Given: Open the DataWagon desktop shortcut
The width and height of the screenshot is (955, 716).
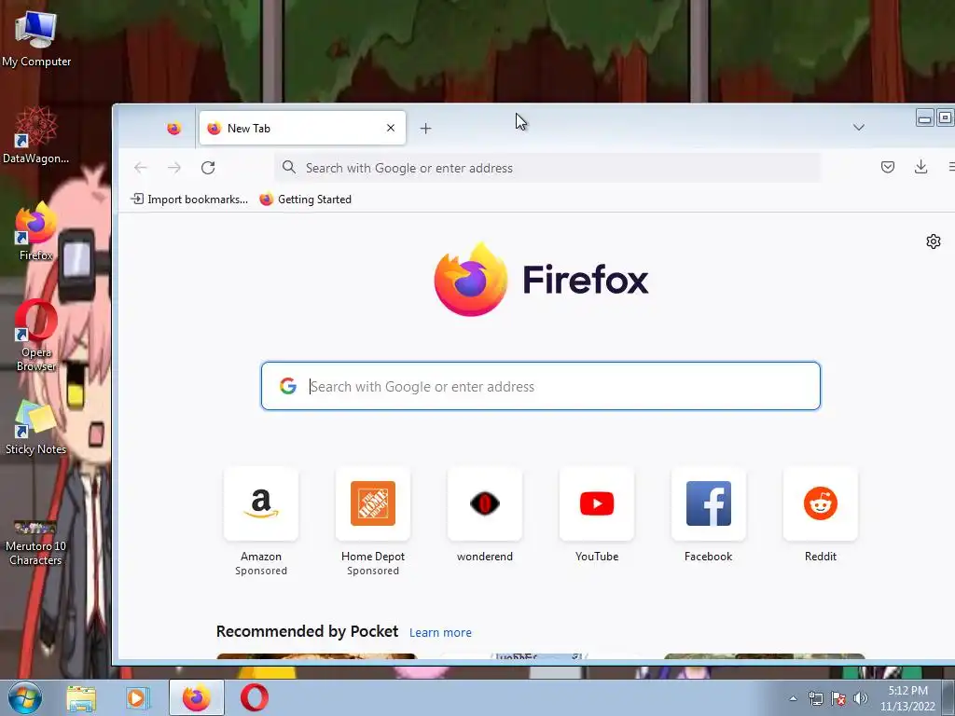Looking at the screenshot, I should [x=36, y=135].
